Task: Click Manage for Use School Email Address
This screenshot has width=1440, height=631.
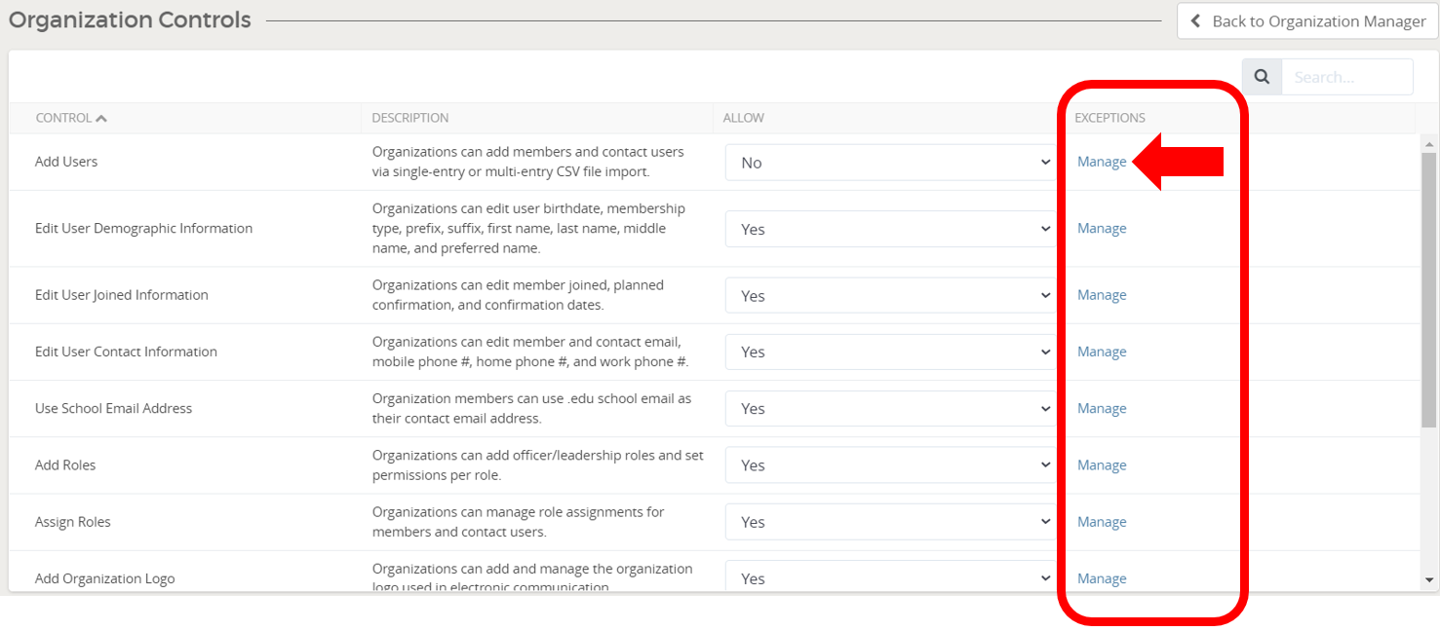Action: [1102, 408]
